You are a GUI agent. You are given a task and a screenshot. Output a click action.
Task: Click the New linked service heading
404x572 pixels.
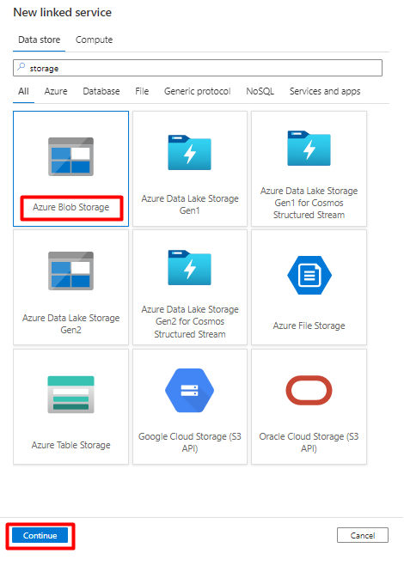point(63,12)
